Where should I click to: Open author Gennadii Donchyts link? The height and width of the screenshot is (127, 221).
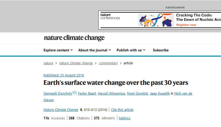coord(58,94)
